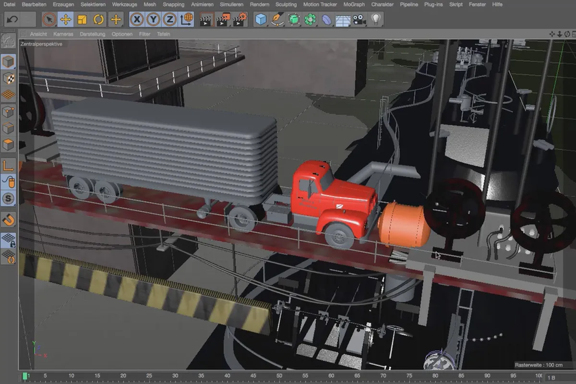Click the viewport pan arrows icon

(552, 34)
